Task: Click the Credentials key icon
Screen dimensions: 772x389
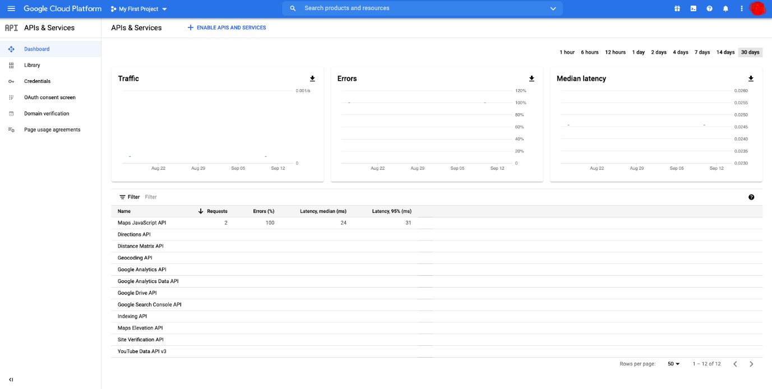Action: [x=11, y=81]
